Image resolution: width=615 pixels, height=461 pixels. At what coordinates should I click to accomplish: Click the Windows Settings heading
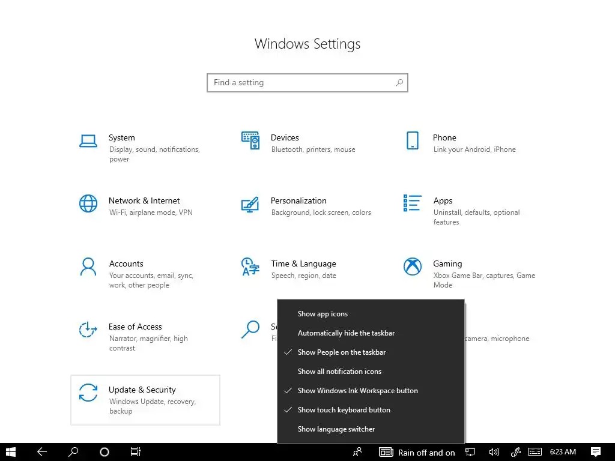pos(307,44)
